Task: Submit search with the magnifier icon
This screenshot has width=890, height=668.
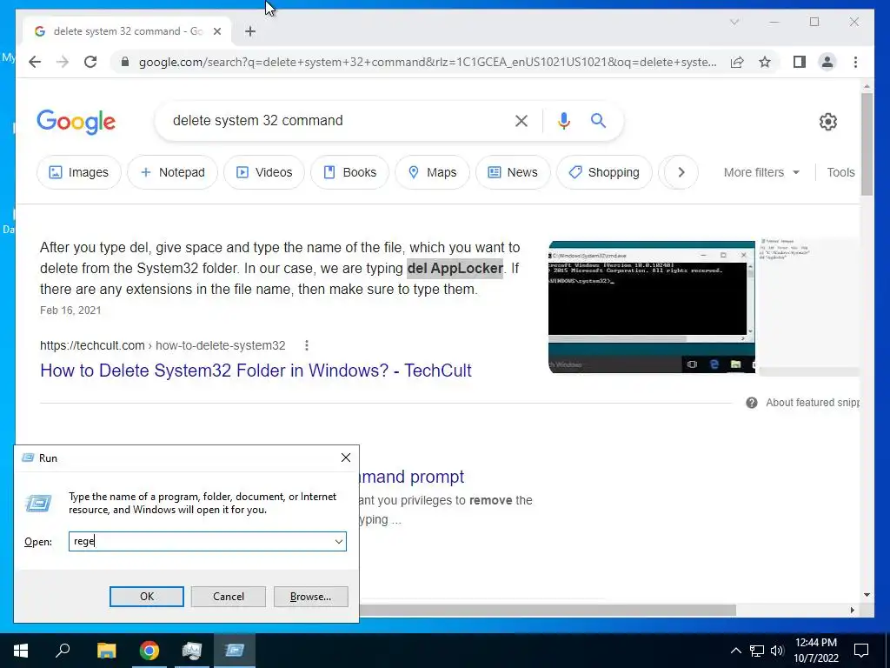Action: (598, 120)
